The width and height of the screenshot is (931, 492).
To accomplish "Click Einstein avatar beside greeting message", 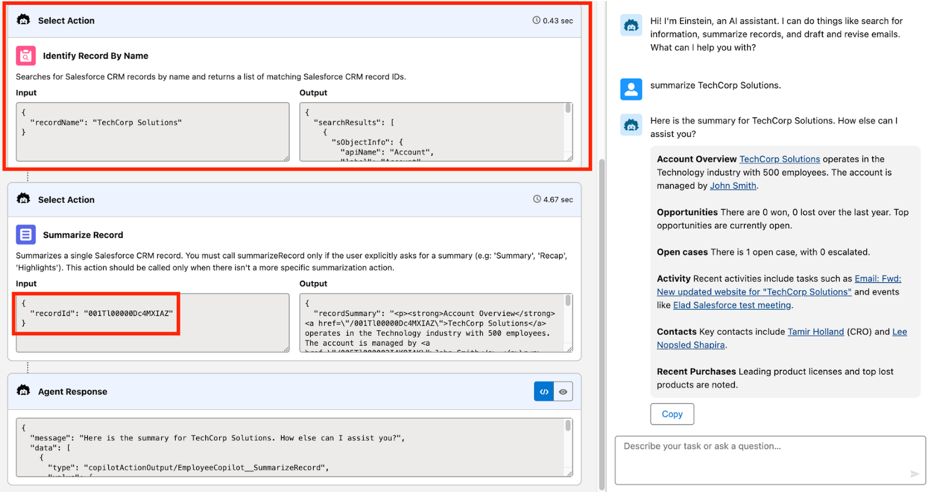I will pos(631,25).
